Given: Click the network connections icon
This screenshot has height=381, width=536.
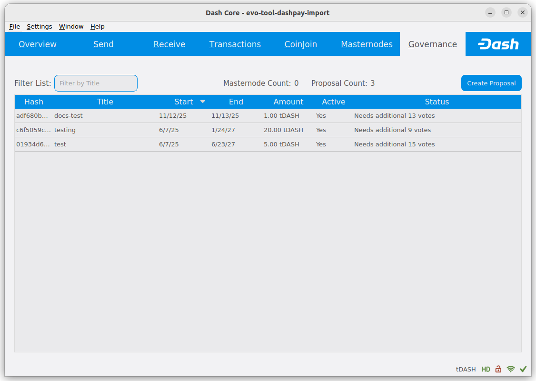Looking at the screenshot, I should pyautogui.click(x=511, y=369).
